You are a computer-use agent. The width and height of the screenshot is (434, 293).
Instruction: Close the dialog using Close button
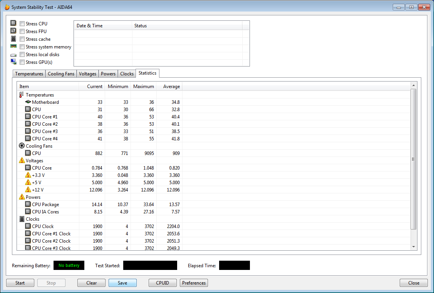pos(414,283)
